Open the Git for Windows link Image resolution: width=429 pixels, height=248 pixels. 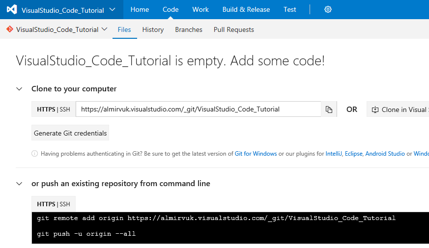(x=256, y=154)
